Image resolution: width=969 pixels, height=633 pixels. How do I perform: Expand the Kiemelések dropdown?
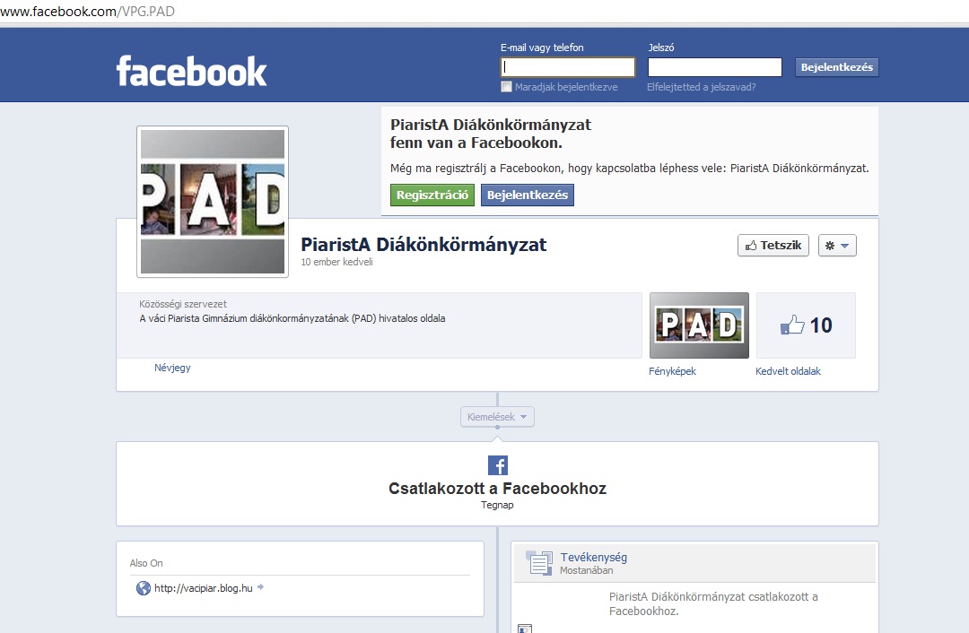click(497, 417)
